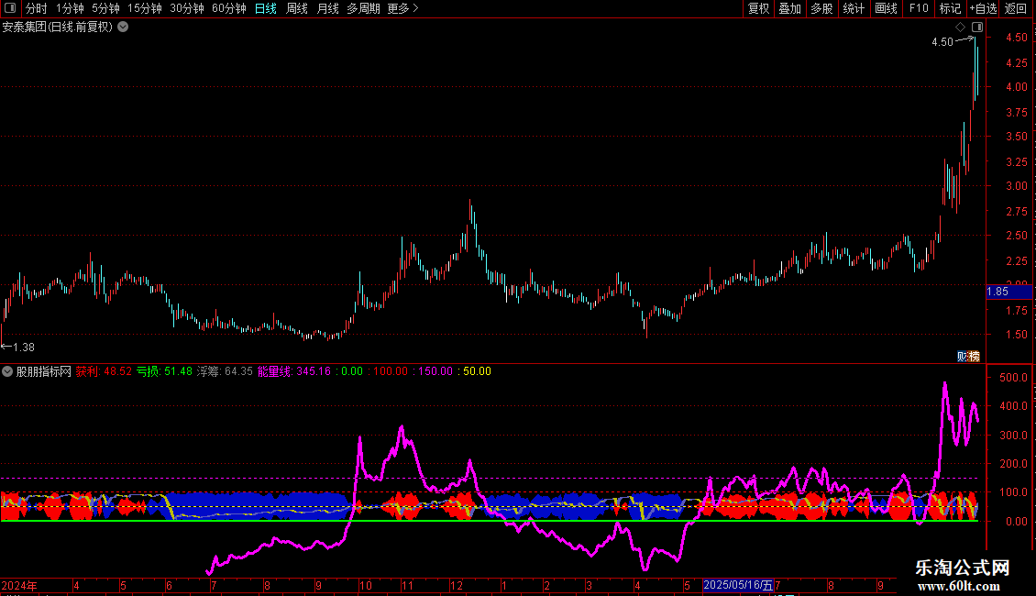Activate the 画线 drawing tool

pos(886,8)
